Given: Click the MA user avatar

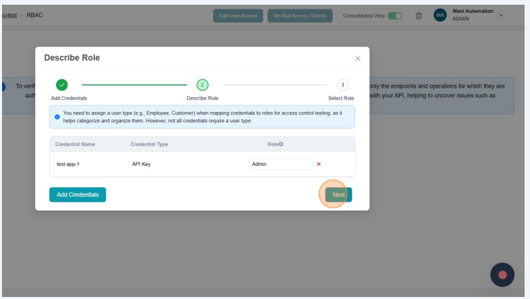Looking at the screenshot, I should [440, 16].
